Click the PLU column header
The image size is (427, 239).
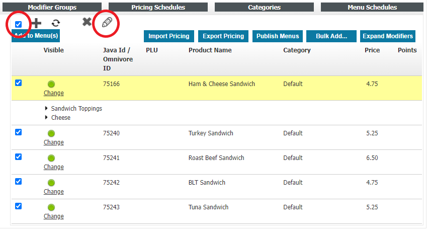(x=152, y=50)
